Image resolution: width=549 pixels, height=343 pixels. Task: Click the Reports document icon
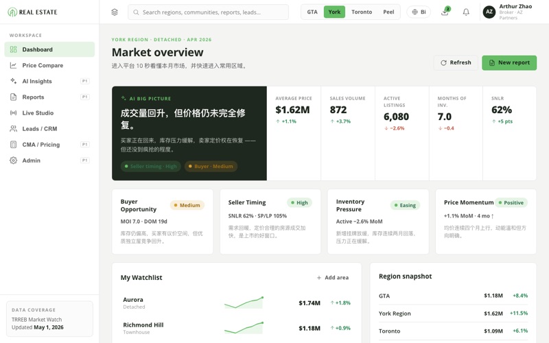[x=13, y=97]
